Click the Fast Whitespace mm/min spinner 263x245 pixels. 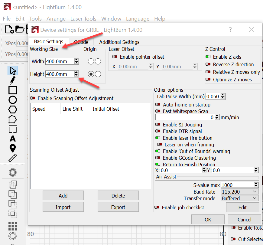(217, 117)
